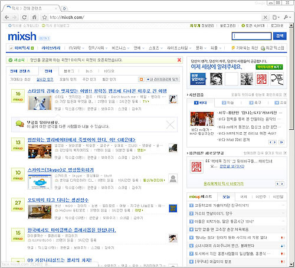295x268 pixels.
Task: Select the 월간 인기 filter
Action: (109, 79)
